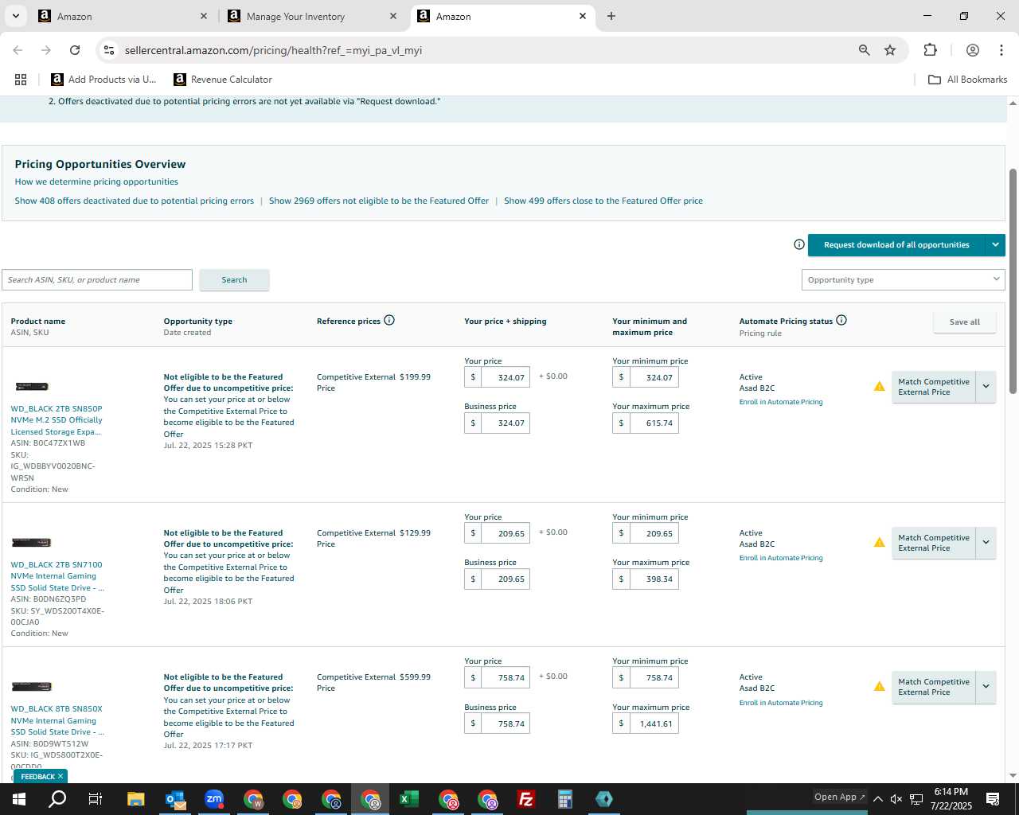Open WD_BLACK 2TB SN850P product link
The width and height of the screenshot is (1019, 815).
click(x=57, y=420)
